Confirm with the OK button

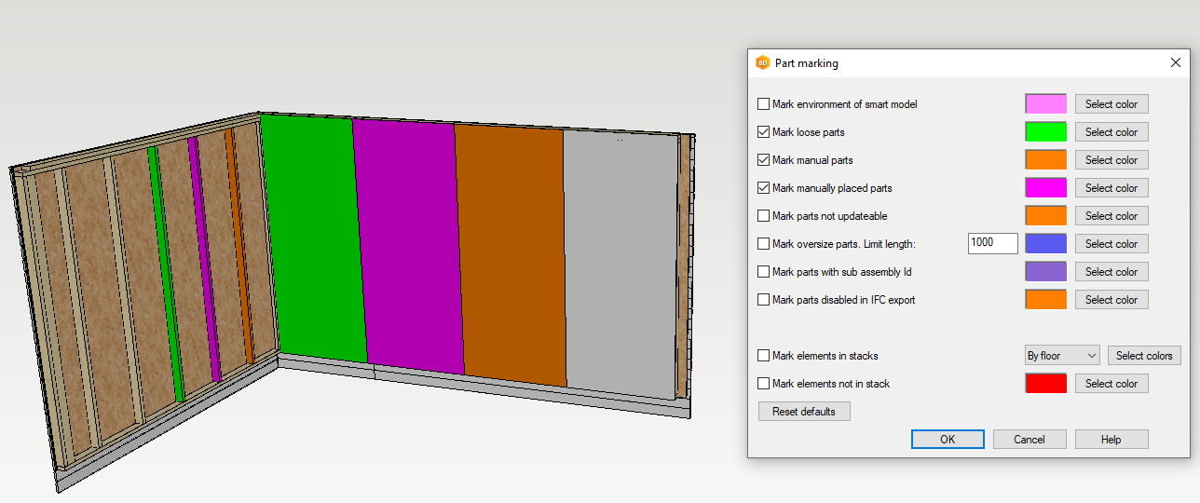[948, 440]
